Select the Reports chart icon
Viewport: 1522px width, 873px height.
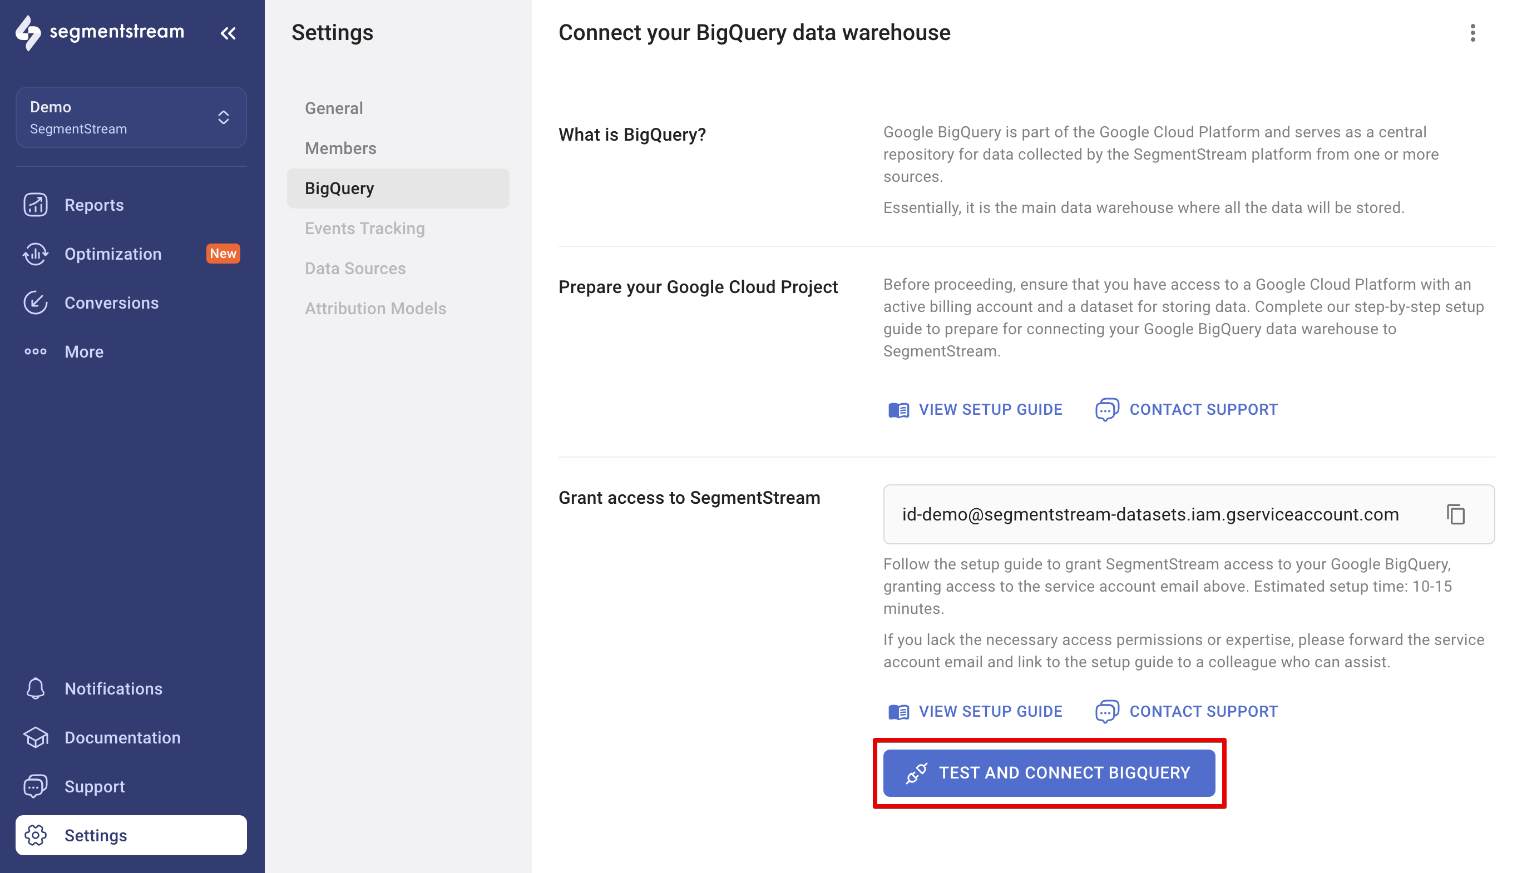pyautogui.click(x=36, y=205)
